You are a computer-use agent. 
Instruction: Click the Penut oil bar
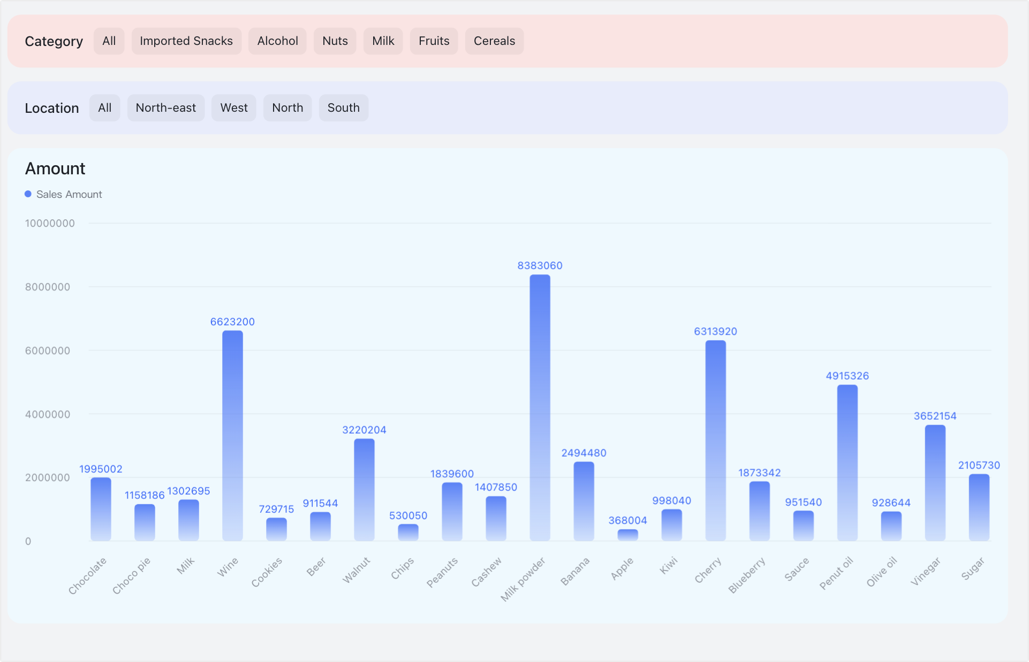point(847,463)
